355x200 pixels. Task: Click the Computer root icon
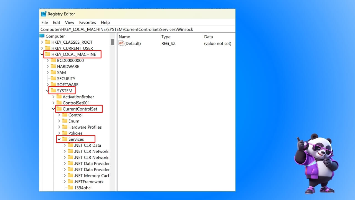[x=42, y=36]
